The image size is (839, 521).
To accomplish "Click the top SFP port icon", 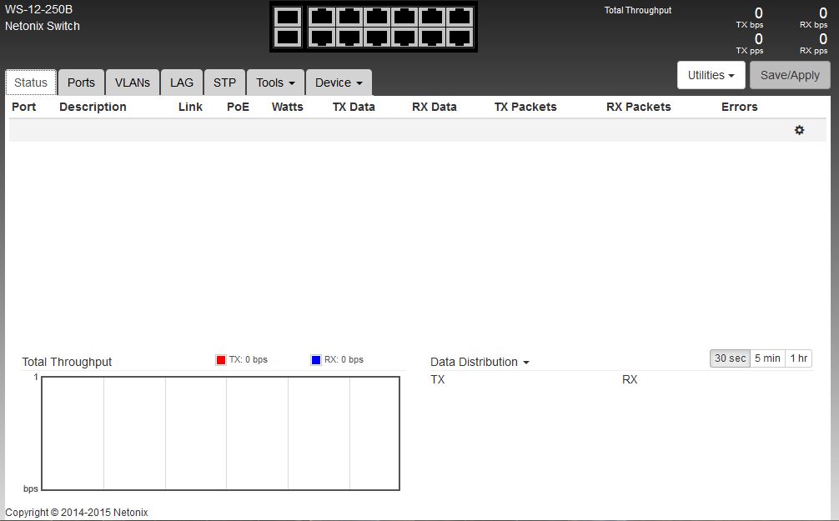I will pyautogui.click(x=288, y=17).
